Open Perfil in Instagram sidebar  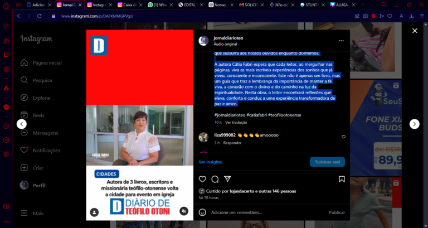tap(32, 186)
